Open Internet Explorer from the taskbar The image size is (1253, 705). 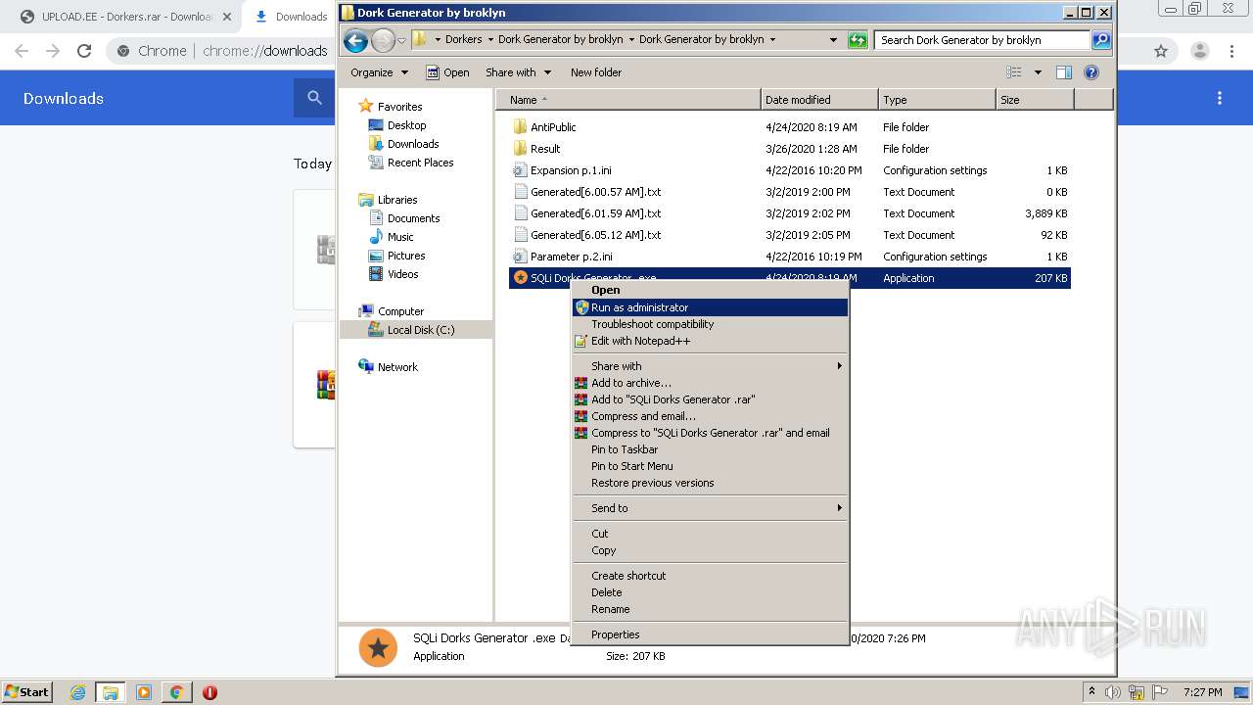coord(78,692)
